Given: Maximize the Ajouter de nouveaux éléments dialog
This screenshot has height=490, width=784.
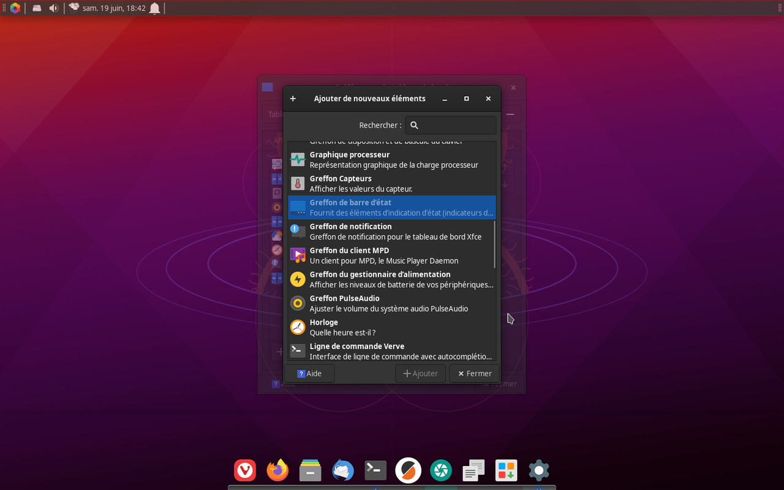Looking at the screenshot, I should pyautogui.click(x=467, y=99).
